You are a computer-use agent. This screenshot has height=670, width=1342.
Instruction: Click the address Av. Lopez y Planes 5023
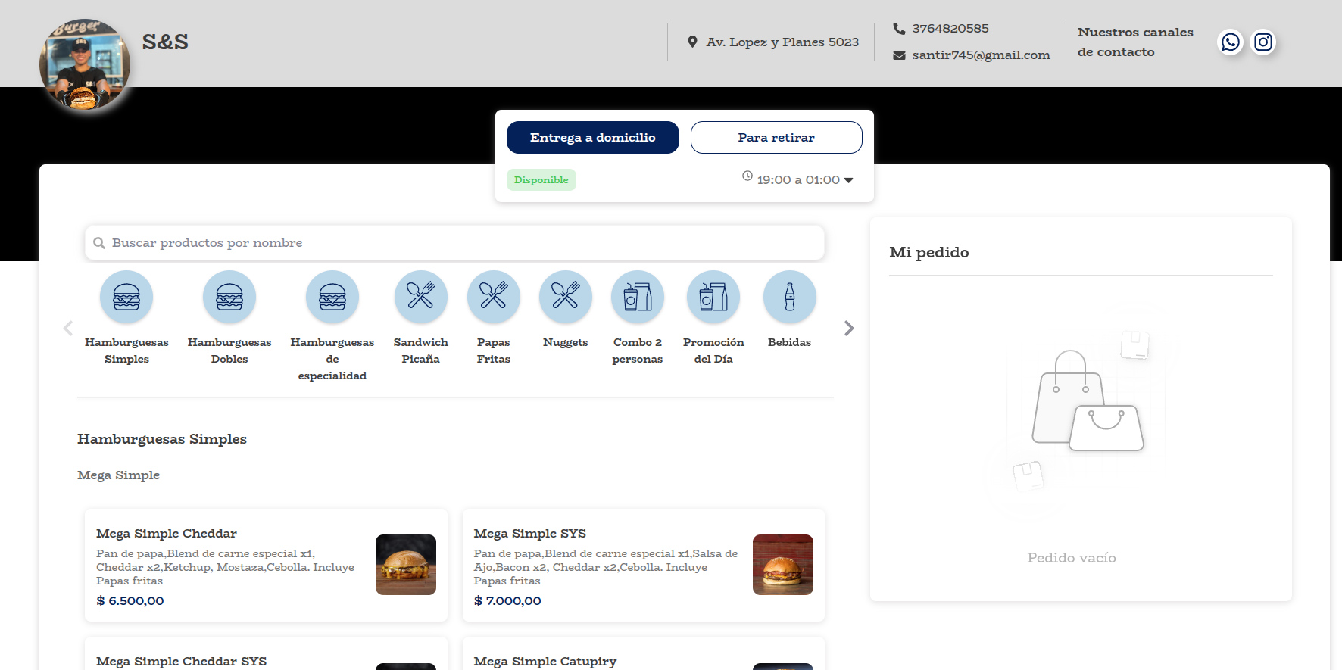pyautogui.click(x=782, y=42)
